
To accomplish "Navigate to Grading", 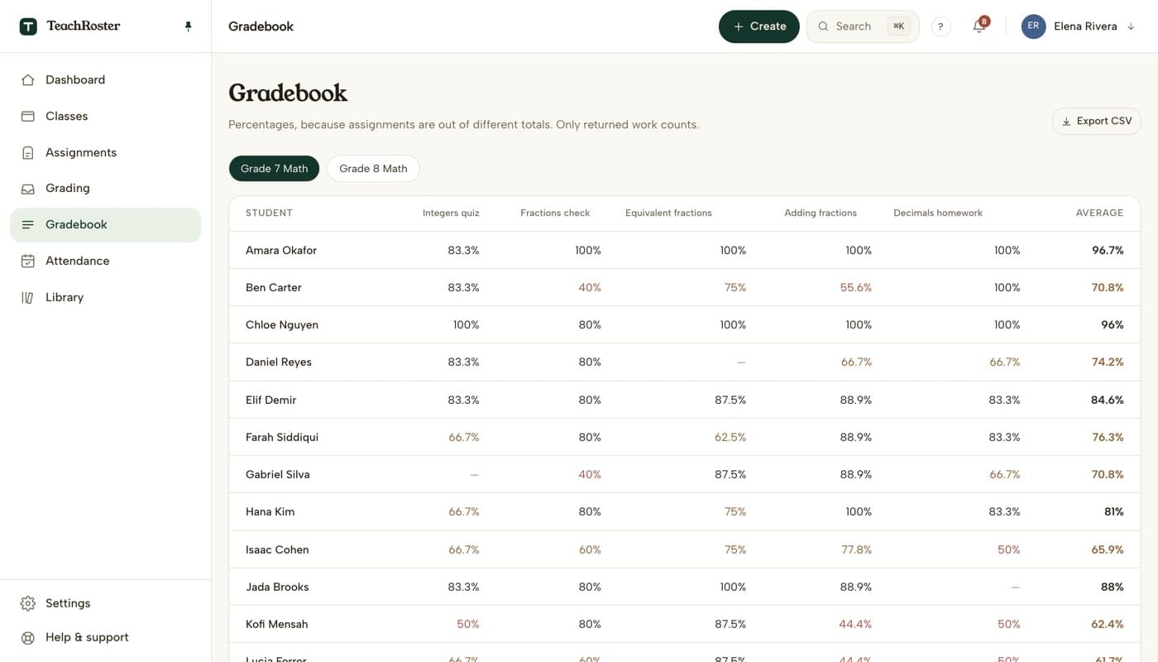I will tap(105, 189).
